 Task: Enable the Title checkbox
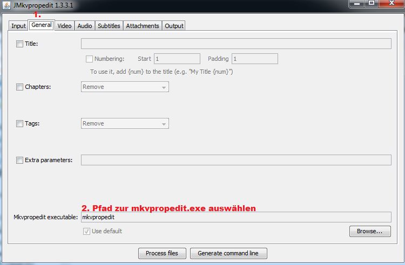click(19, 44)
